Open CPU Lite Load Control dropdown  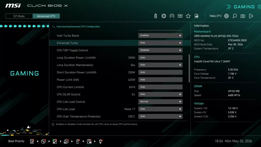(160, 102)
